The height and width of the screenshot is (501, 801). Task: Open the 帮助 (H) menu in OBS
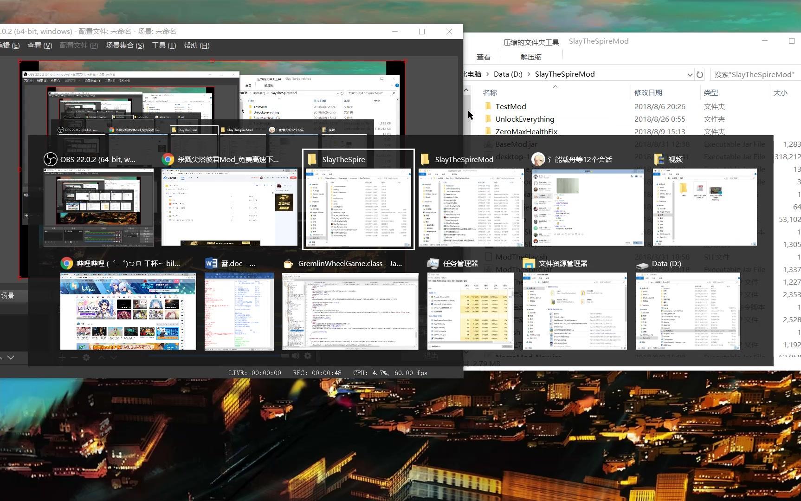click(197, 45)
